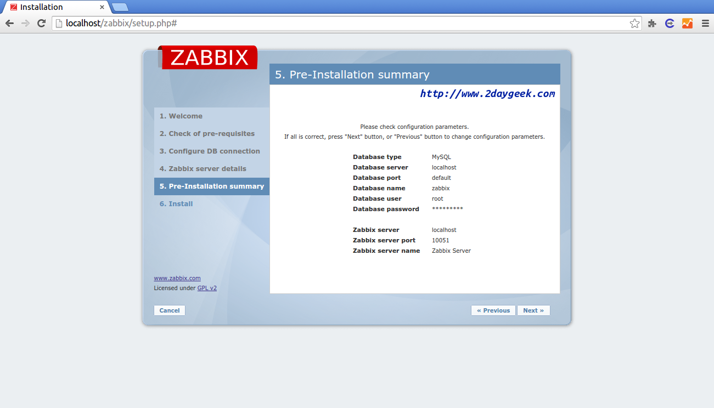Click the 'default' port value
The width and height of the screenshot is (714, 408).
tap(441, 178)
